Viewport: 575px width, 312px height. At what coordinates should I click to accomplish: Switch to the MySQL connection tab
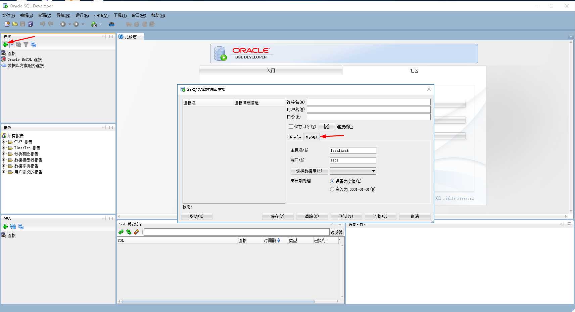click(x=312, y=137)
